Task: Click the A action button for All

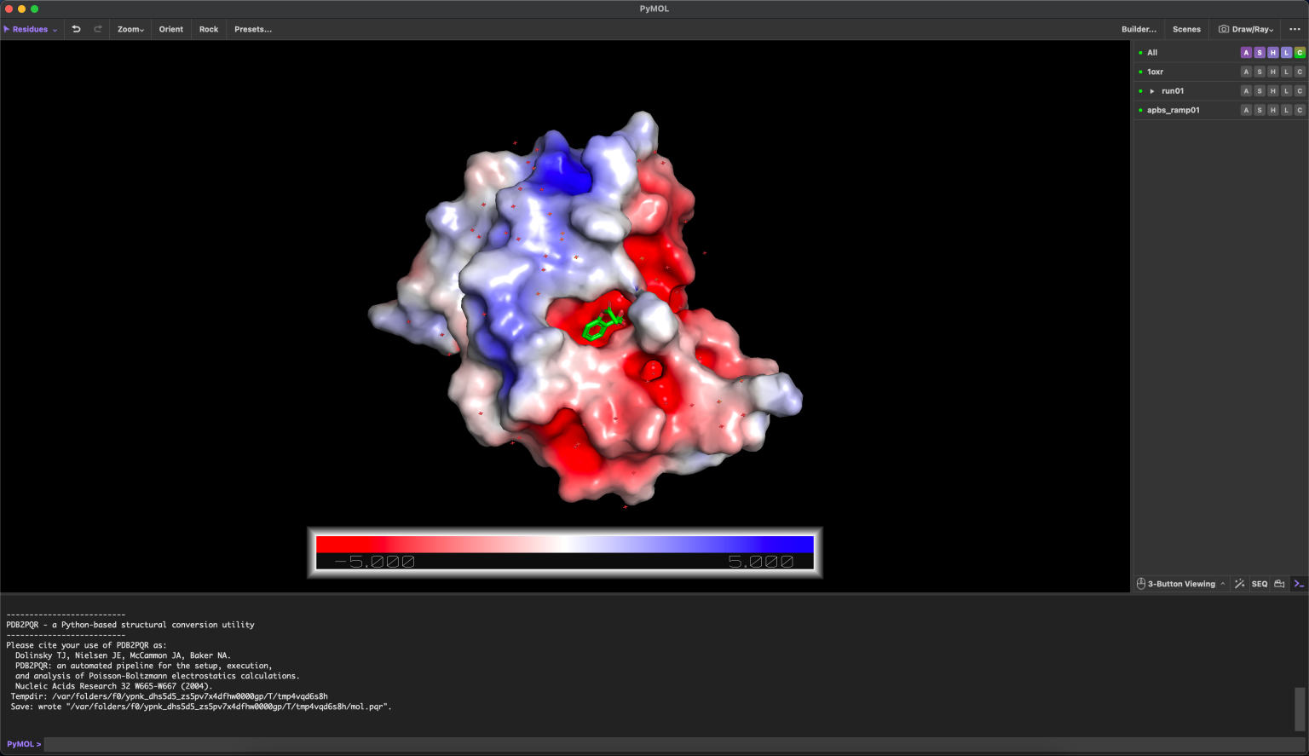Action: pos(1246,53)
